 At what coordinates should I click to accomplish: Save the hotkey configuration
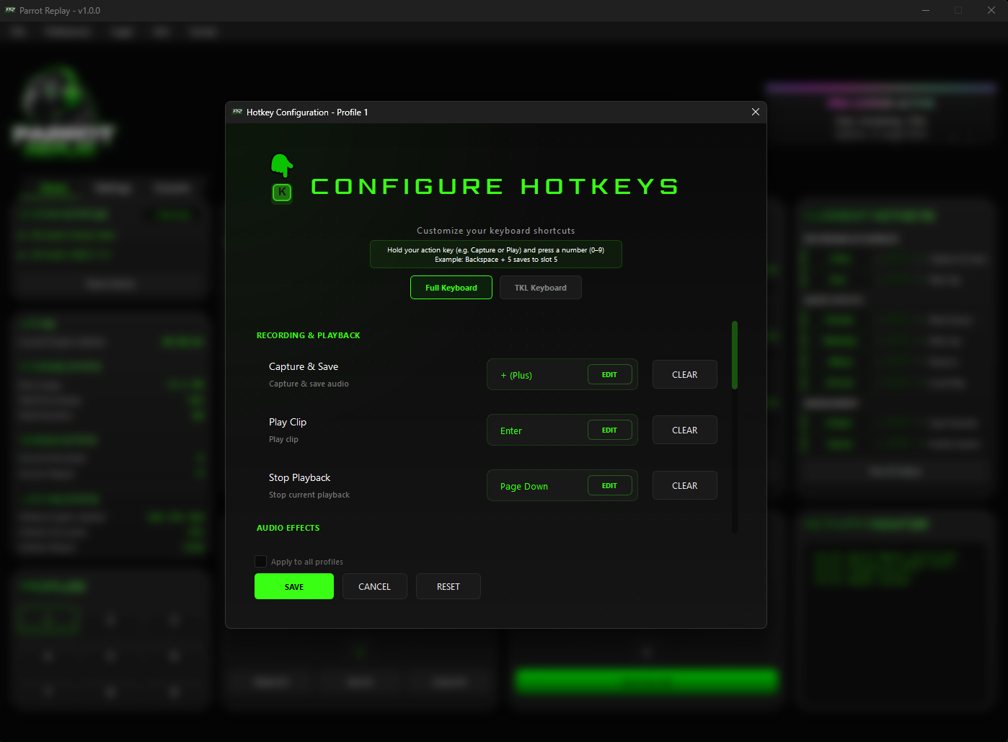[293, 586]
